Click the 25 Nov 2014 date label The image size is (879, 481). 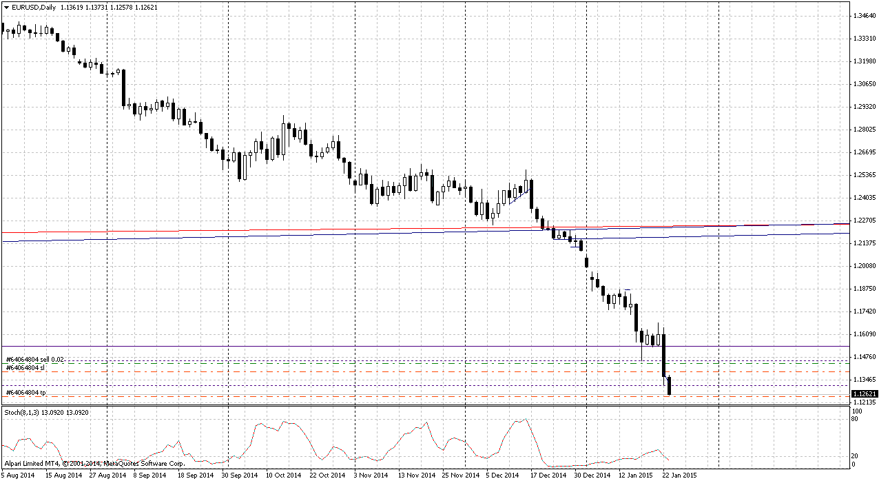[x=459, y=475]
